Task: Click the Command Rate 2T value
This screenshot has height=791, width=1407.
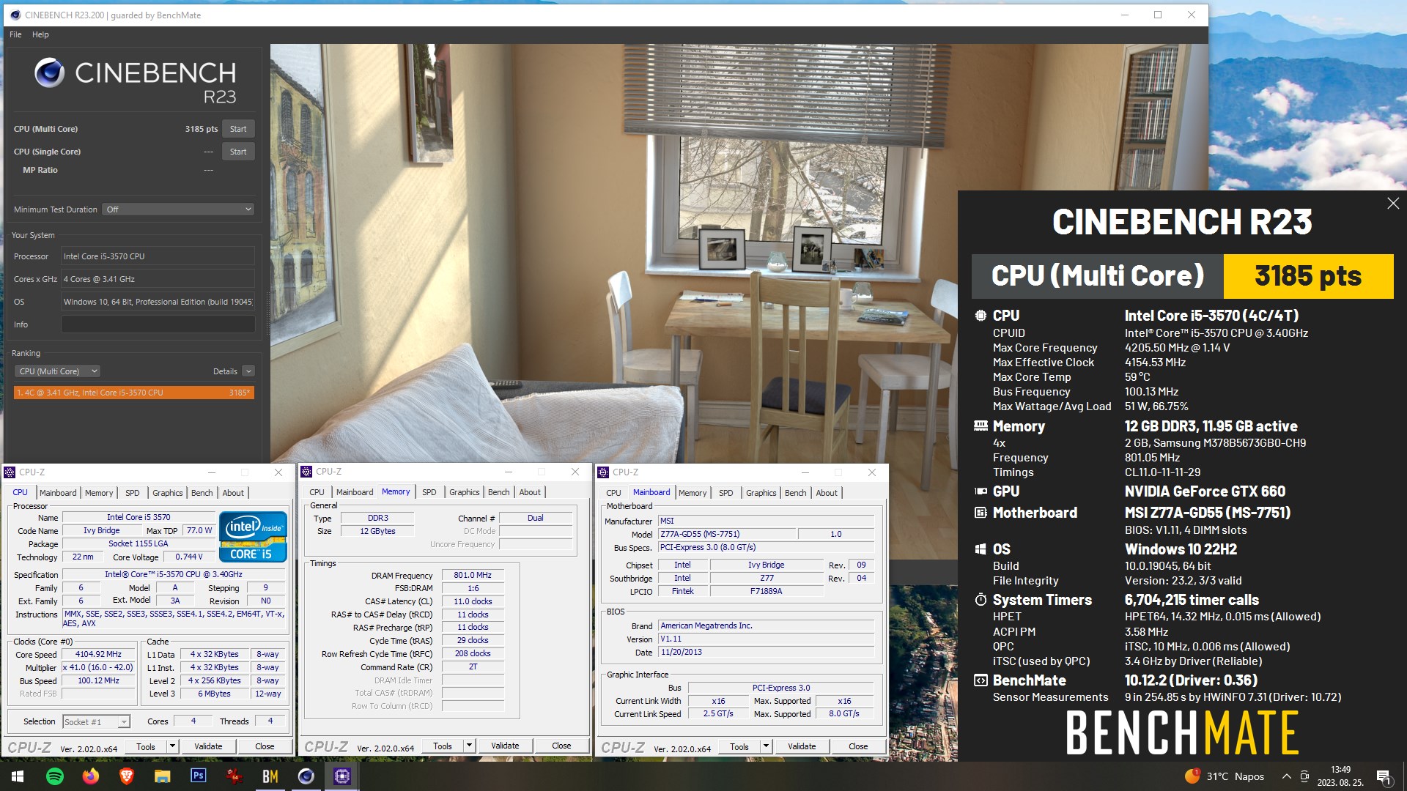Action: pyautogui.click(x=473, y=667)
